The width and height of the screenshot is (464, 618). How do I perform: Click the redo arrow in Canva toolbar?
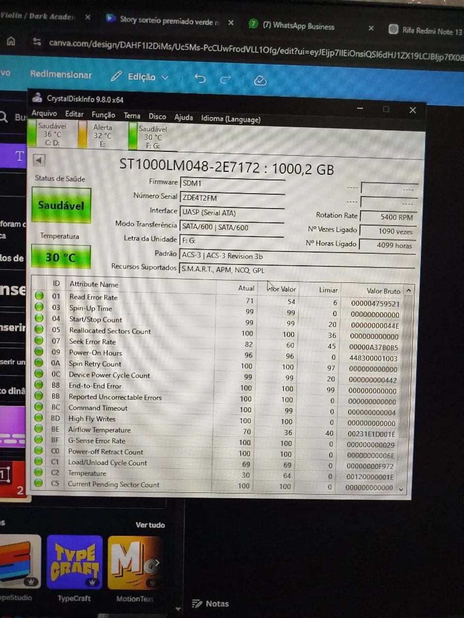click(226, 79)
